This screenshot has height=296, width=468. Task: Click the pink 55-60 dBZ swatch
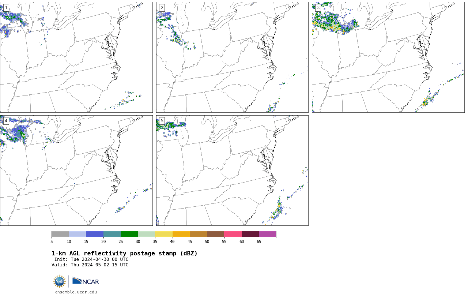point(233,234)
